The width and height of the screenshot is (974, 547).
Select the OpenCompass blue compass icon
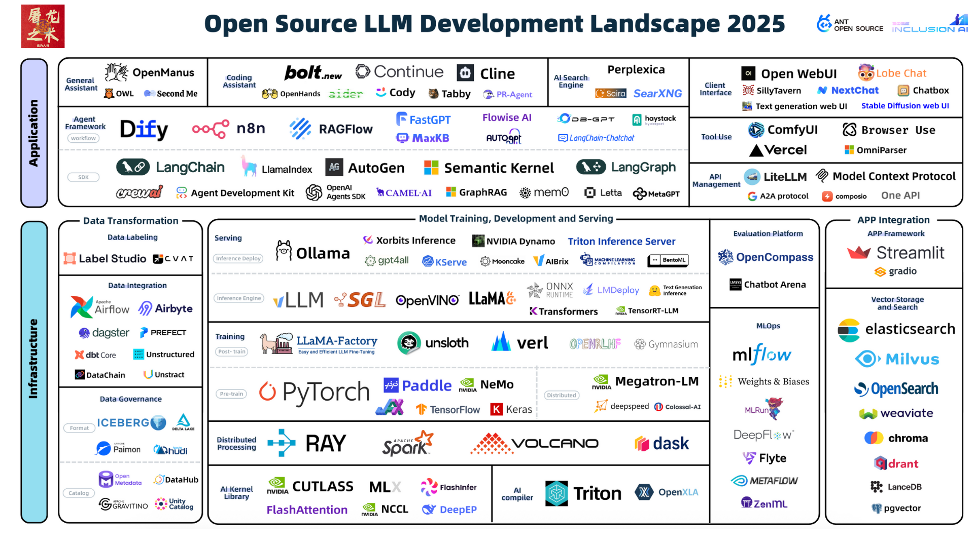tap(725, 257)
